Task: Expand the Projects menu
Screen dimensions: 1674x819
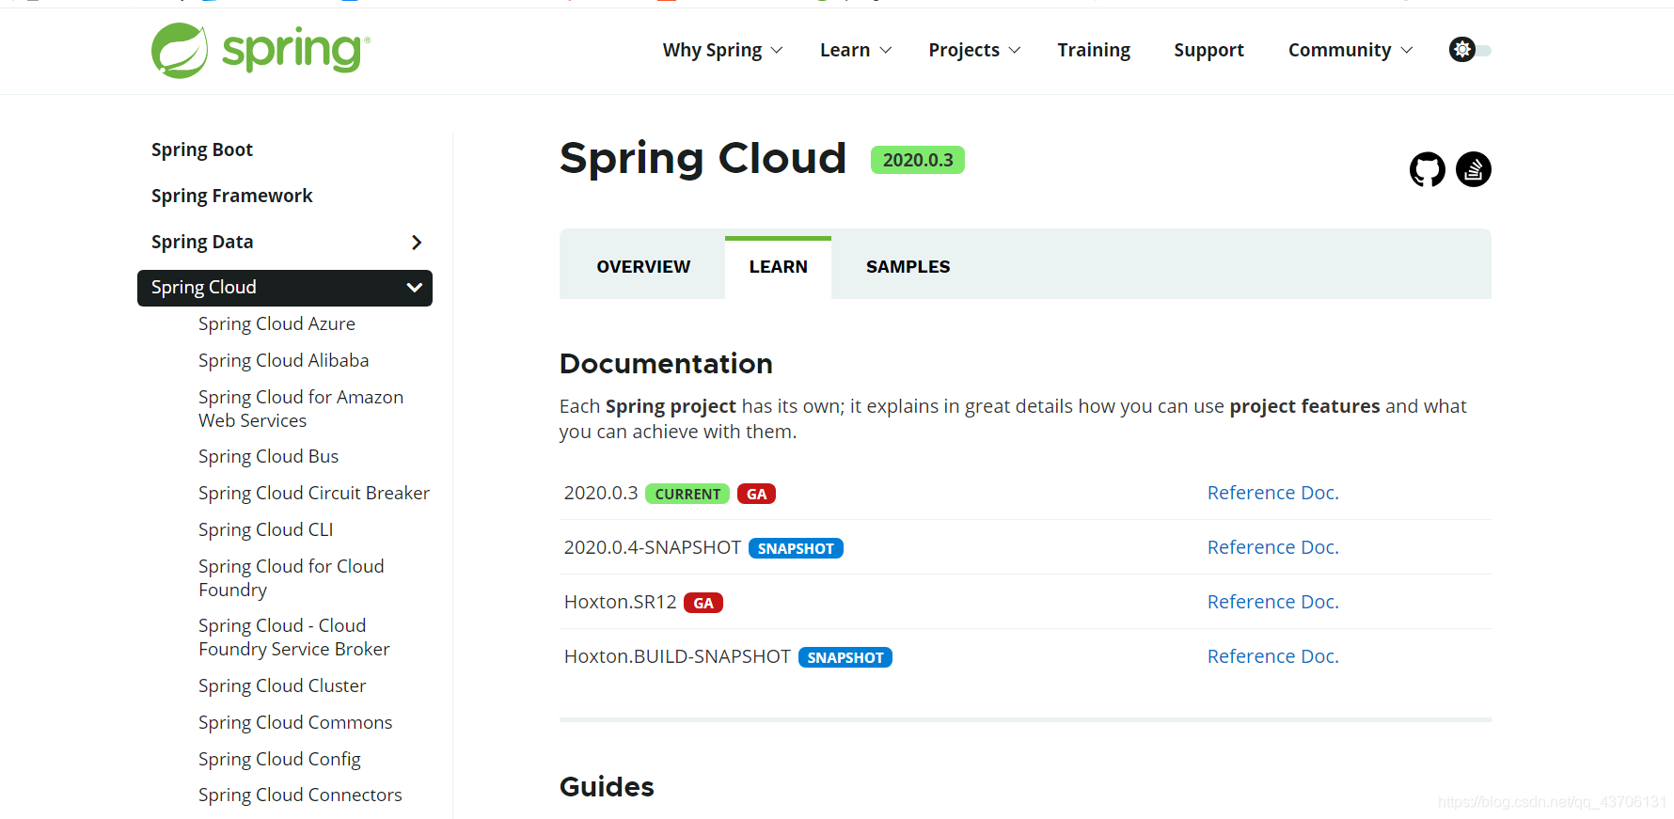Action: point(974,50)
